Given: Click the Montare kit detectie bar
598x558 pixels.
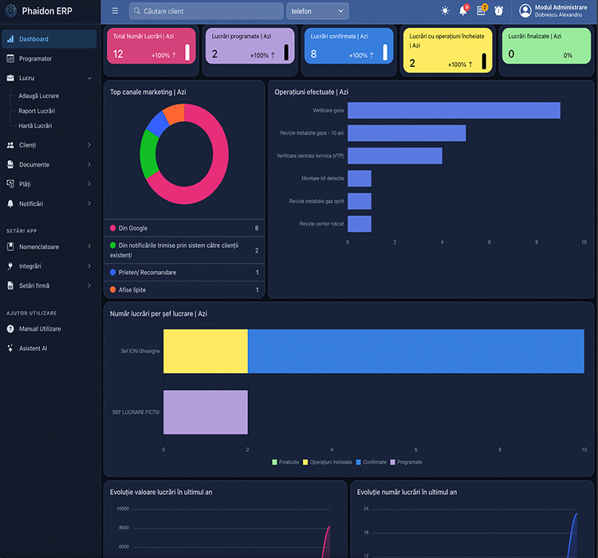Looking at the screenshot, I should tap(360, 179).
